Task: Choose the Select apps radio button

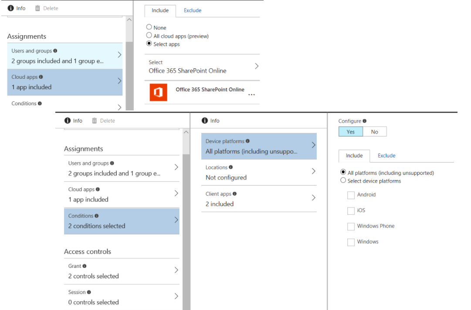Action: 149,43
